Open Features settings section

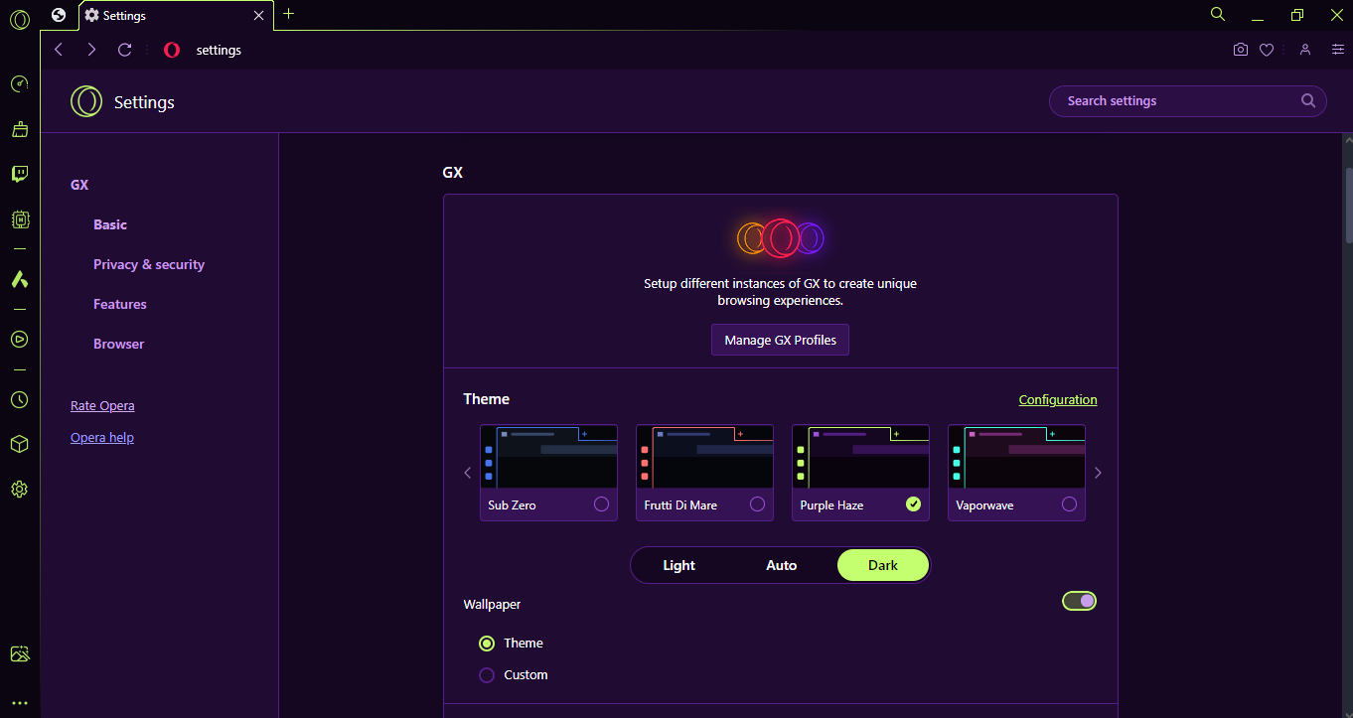(120, 304)
